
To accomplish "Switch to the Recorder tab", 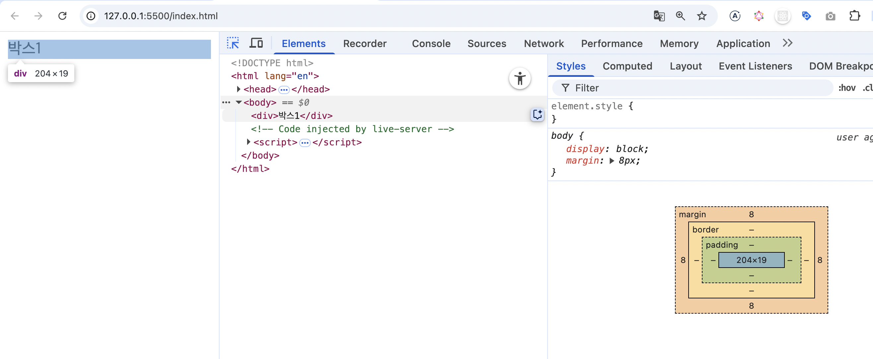I will point(365,44).
